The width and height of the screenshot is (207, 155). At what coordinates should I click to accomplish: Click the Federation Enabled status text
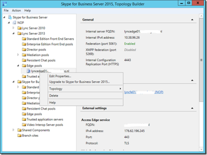point(130,44)
